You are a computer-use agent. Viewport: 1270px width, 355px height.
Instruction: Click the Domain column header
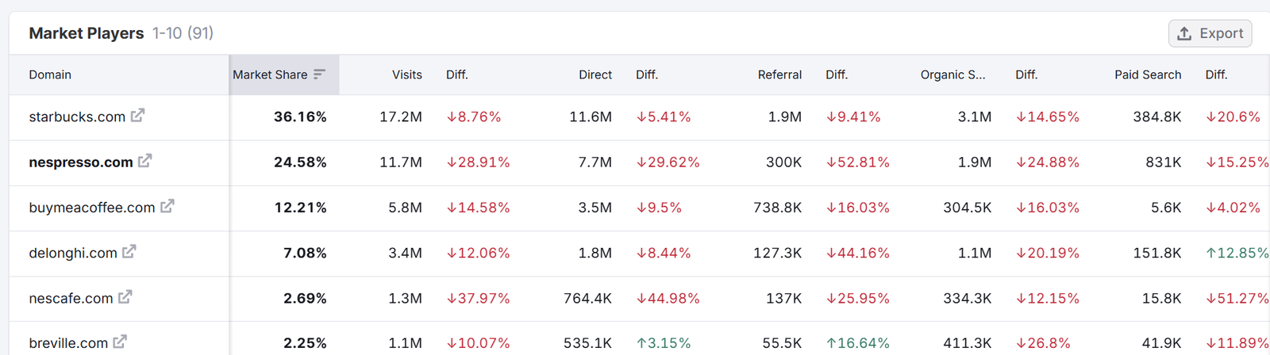[50, 74]
